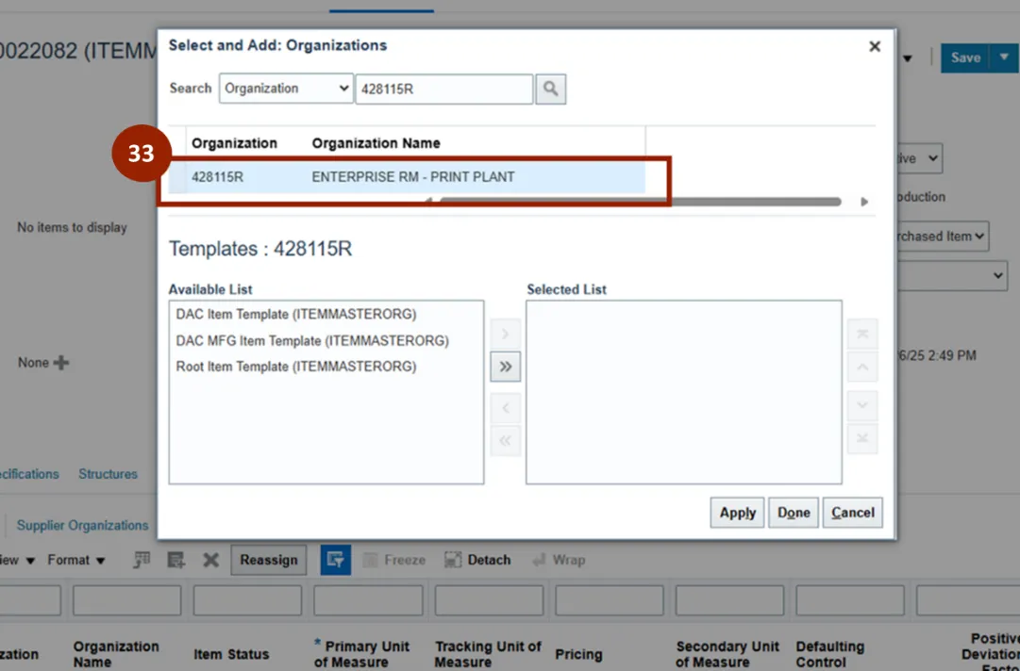Click the move-to-top reorder arrow
The height and width of the screenshot is (671, 1020).
click(862, 334)
